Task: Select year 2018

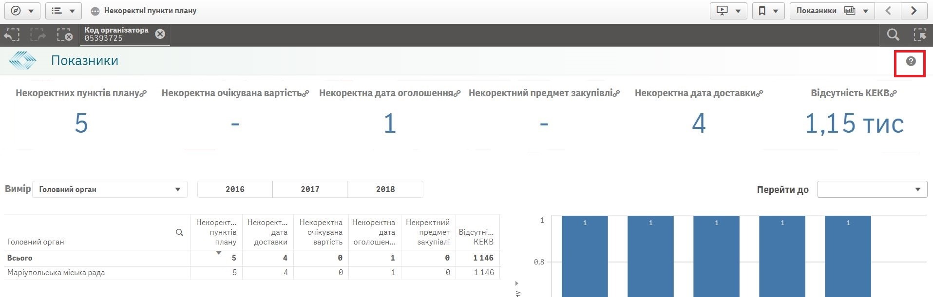Action: tap(385, 189)
